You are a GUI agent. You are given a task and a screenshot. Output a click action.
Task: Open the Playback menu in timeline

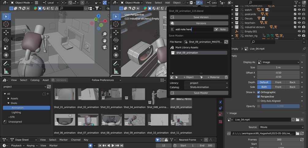tap(17, 146)
